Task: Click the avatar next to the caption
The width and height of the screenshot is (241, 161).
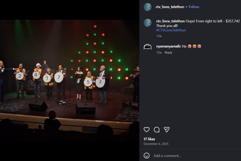Action: click(148, 23)
